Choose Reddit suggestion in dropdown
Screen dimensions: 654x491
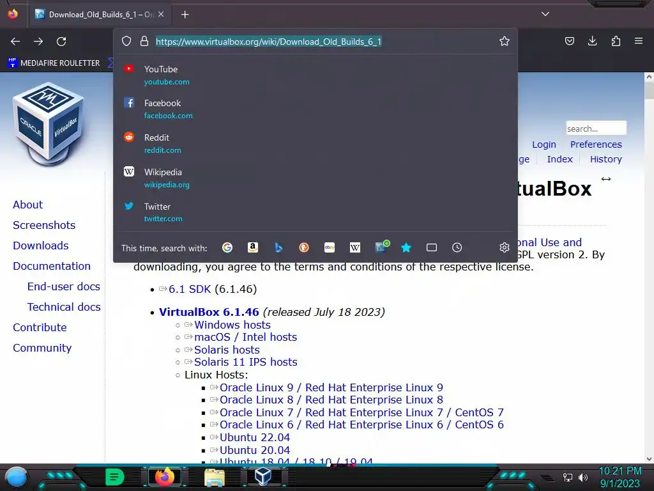pos(316,143)
